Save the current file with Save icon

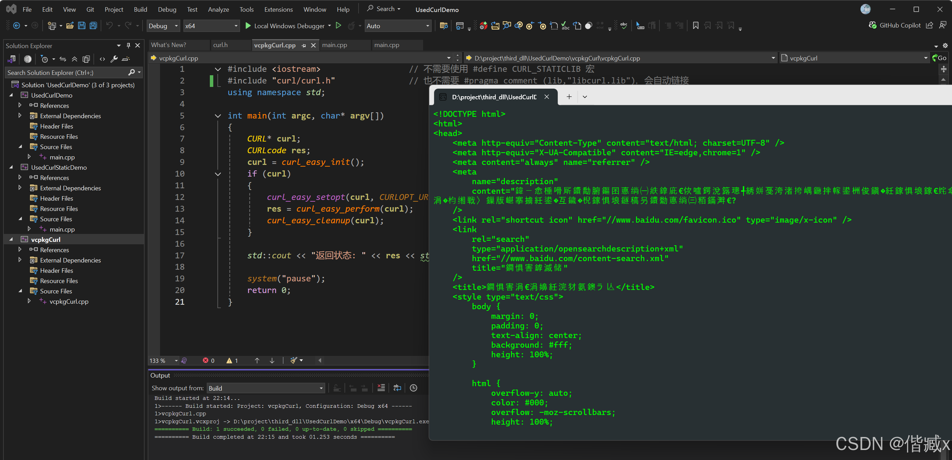pos(82,25)
